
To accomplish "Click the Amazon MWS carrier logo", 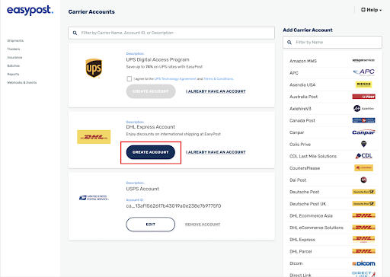I will pyautogui.click(x=363, y=60).
